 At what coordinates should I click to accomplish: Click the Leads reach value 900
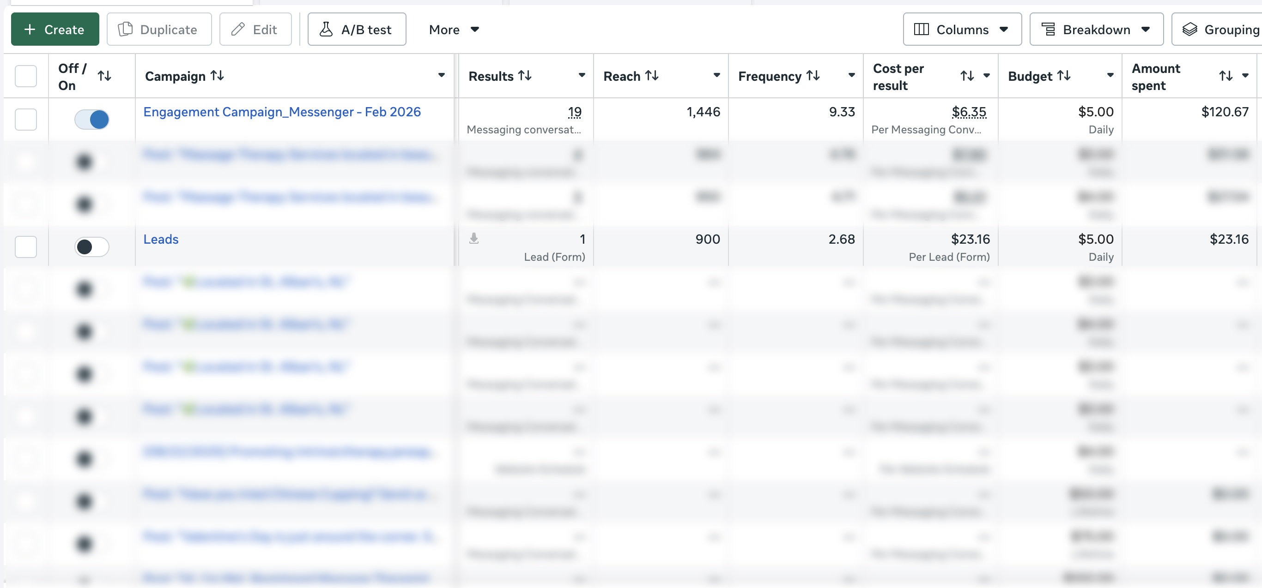coord(708,239)
